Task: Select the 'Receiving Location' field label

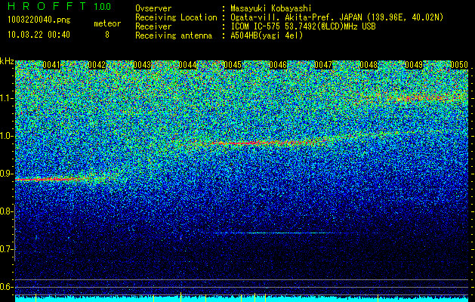Action: 176,17
